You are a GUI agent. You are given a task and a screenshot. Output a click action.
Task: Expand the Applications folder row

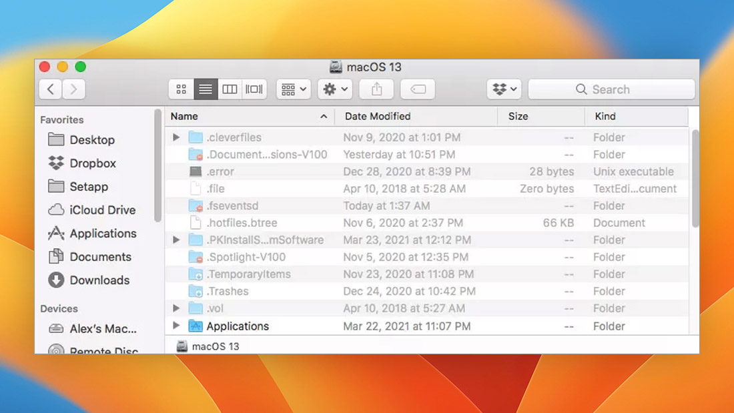[x=176, y=326]
